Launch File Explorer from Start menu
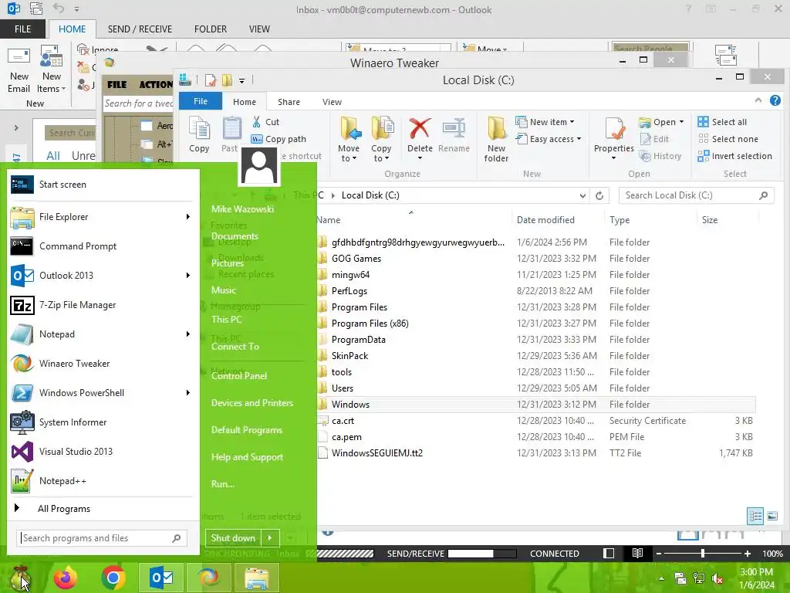This screenshot has width=790, height=593. tap(96, 217)
